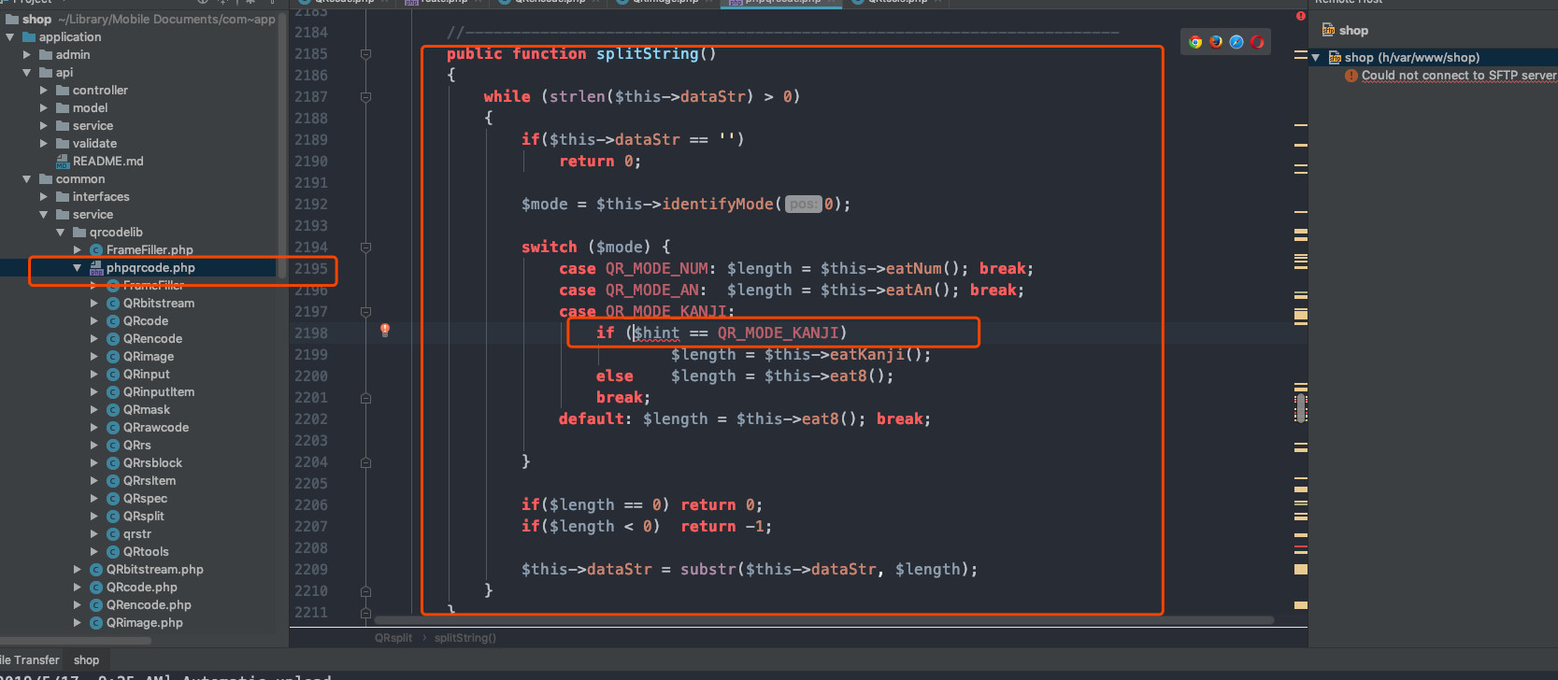Click the Remote Host shop server icon
Image resolution: width=1558 pixels, height=680 pixels.
click(1328, 30)
